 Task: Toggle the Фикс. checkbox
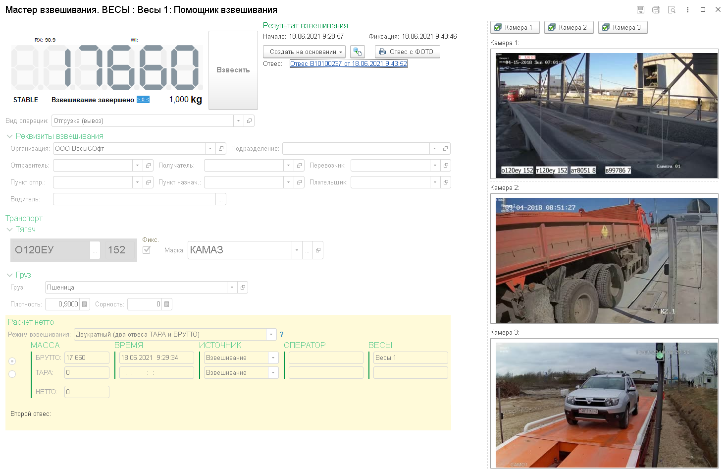147,250
